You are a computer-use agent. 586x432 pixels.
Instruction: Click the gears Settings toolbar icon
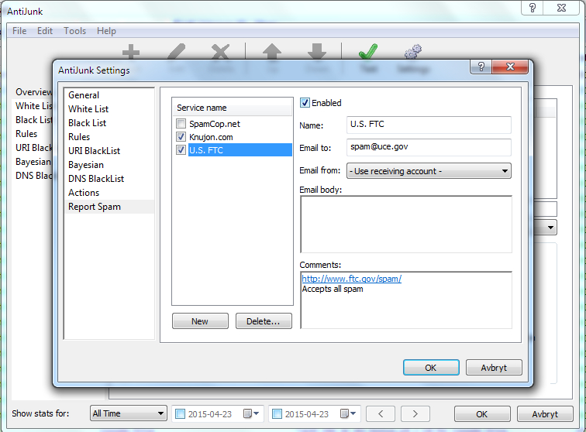[413, 52]
